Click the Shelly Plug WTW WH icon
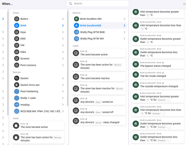Viewport: 186px width, 145px height. 76,39
